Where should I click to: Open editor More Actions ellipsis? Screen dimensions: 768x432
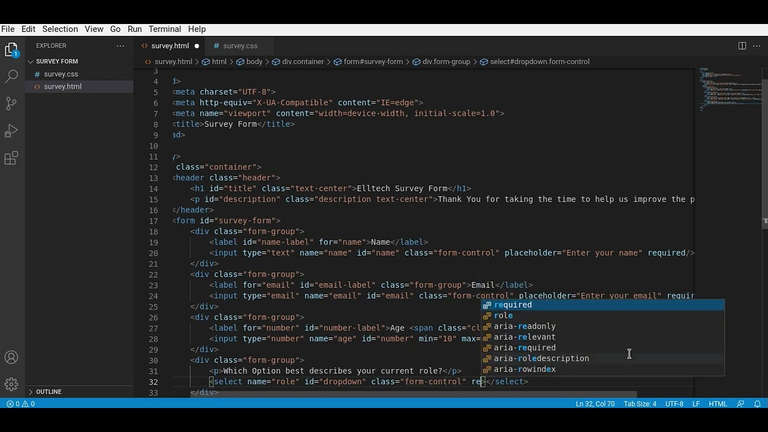[757, 46]
